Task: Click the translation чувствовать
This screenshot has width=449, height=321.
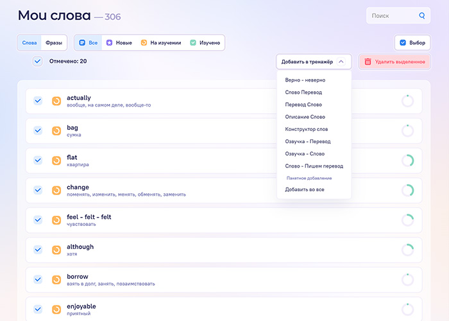Action: [x=81, y=224]
